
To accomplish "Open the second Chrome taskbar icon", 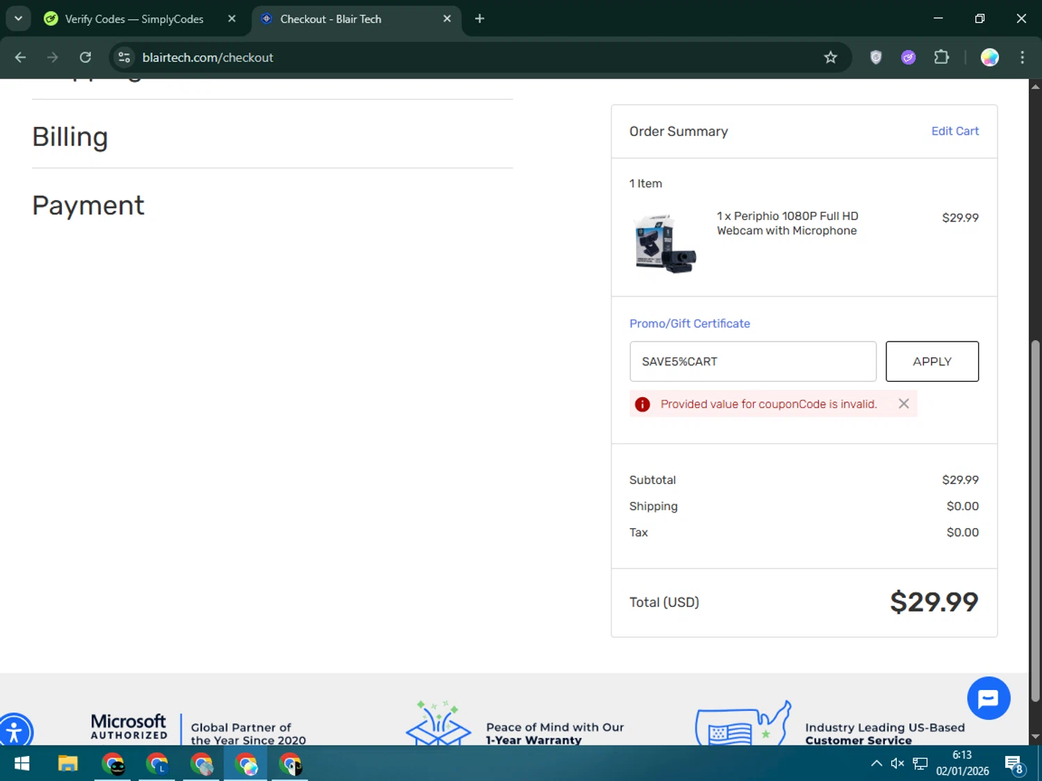I will click(157, 764).
